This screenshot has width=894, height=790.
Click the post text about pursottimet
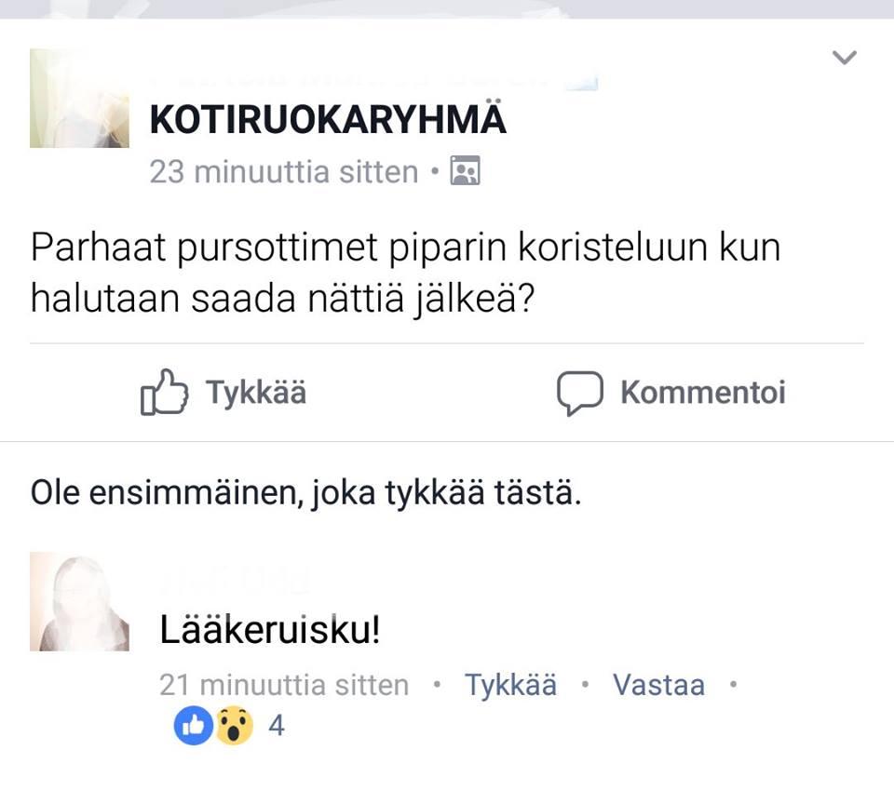tap(405, 274)
